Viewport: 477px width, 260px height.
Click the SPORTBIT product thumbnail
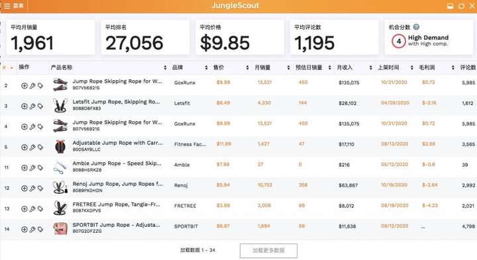tap(60, 228)
